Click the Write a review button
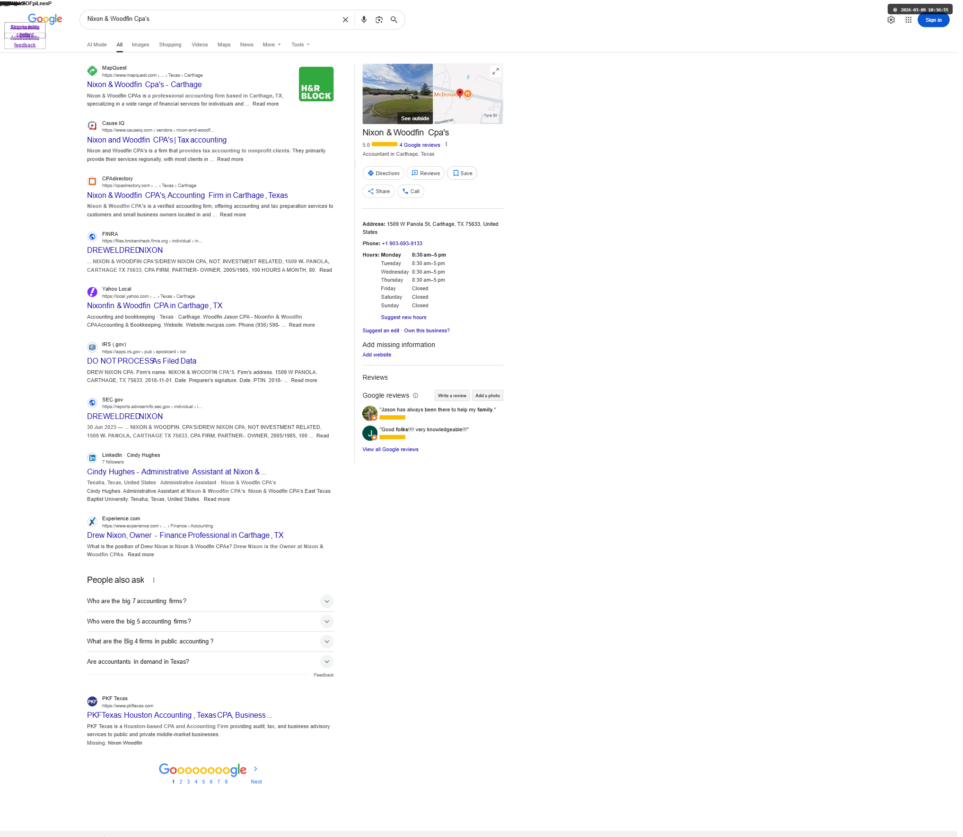The width and height of the screenshot is (963, 837). tap(452, 396)
